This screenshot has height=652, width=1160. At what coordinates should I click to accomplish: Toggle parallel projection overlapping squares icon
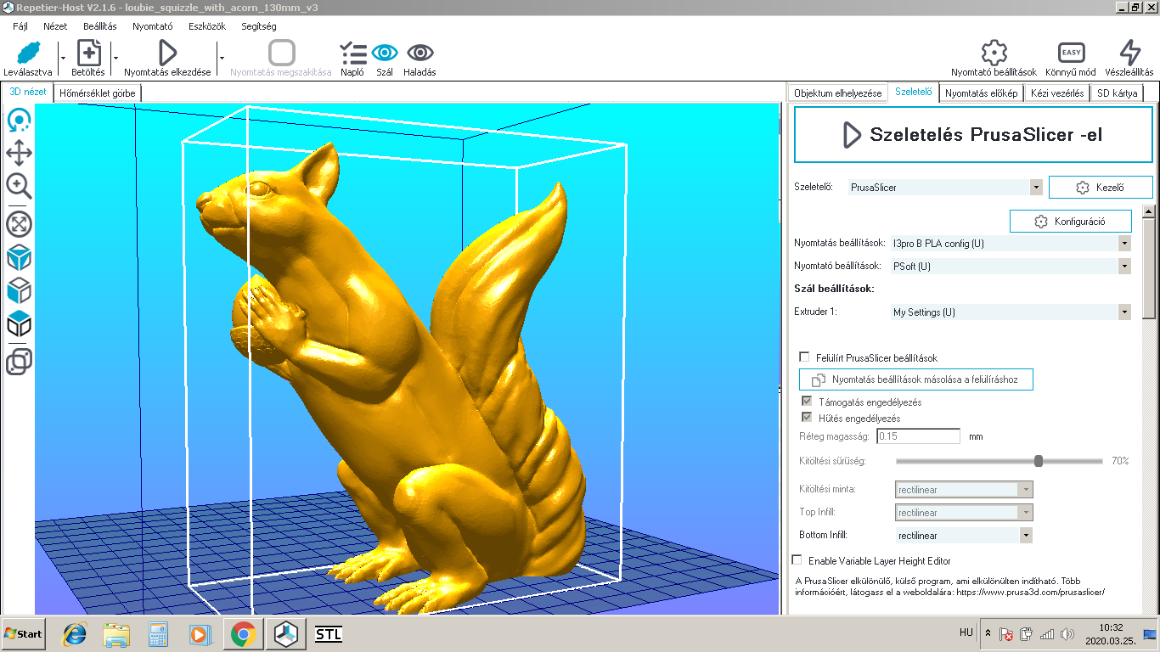pyautogui.click(x=19, y=362)
